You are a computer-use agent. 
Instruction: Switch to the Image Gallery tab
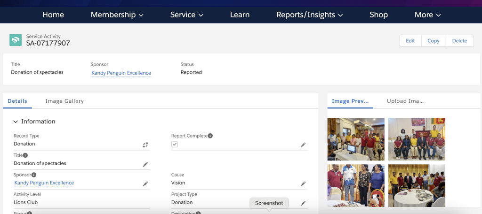click(64, 101)
